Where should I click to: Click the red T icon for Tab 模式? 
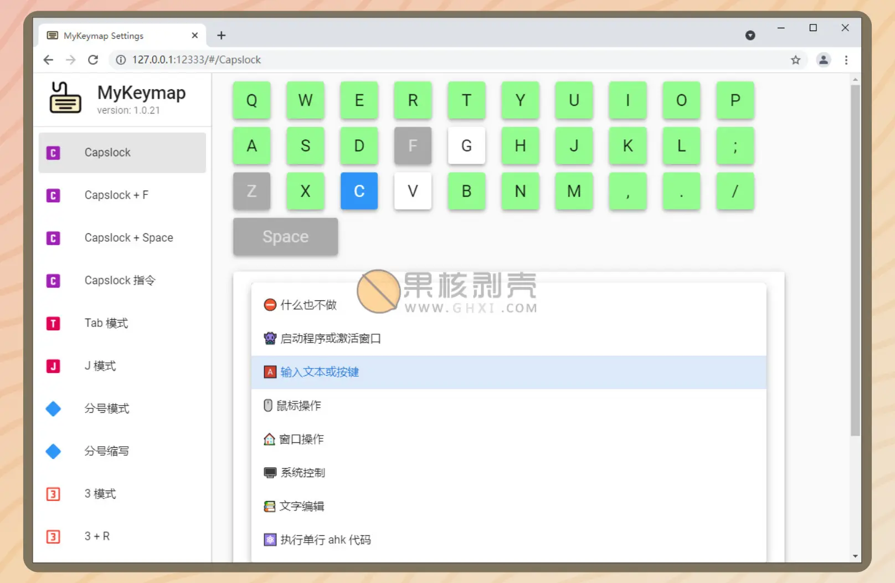point(53,324)
